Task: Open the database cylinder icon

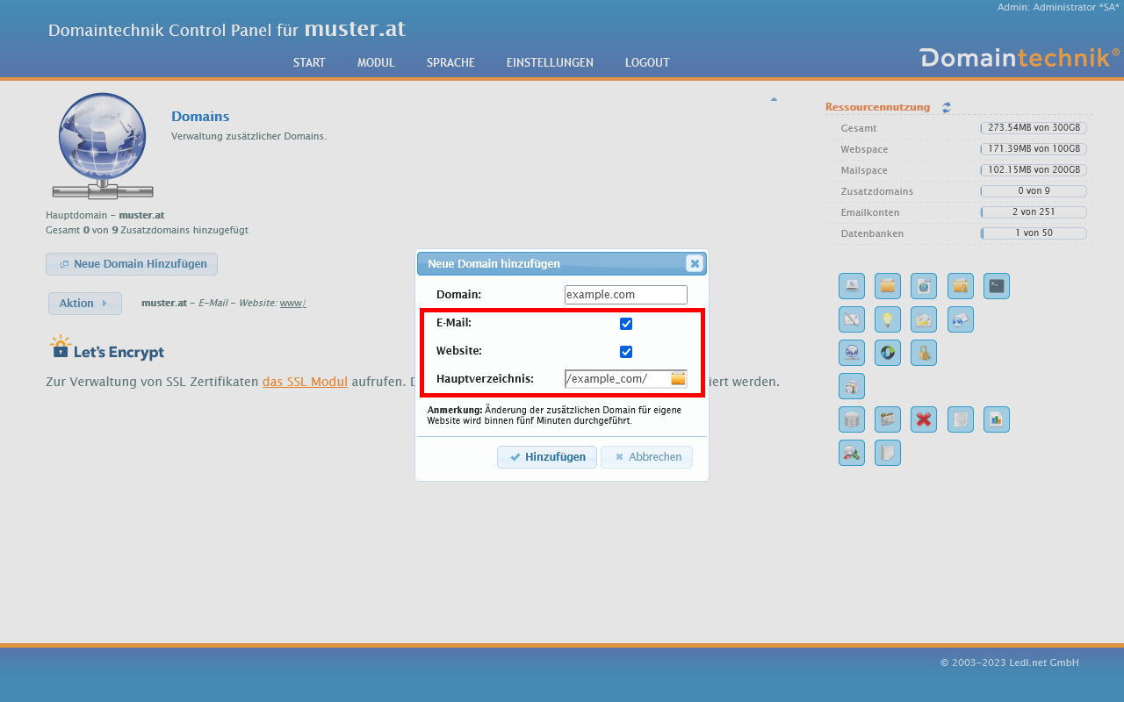Action: click(851, 419)
